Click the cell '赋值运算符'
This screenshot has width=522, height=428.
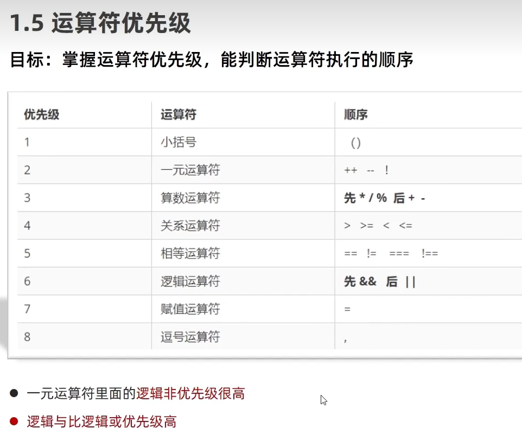point(190,309)
